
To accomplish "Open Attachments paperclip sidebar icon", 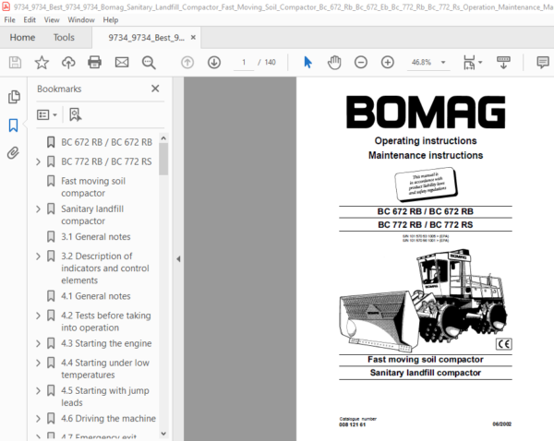I will (14, 153).
